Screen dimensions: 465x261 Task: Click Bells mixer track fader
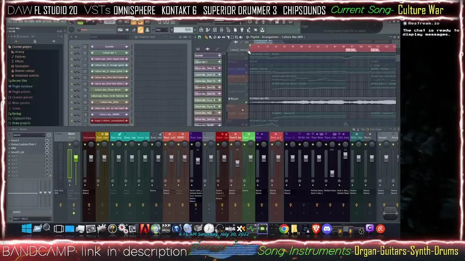coord(264,158)
